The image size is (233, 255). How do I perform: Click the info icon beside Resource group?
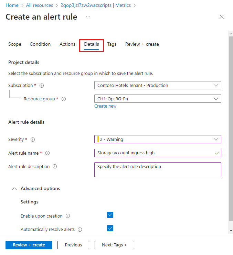pyautogui.click(x=63, y=99)
